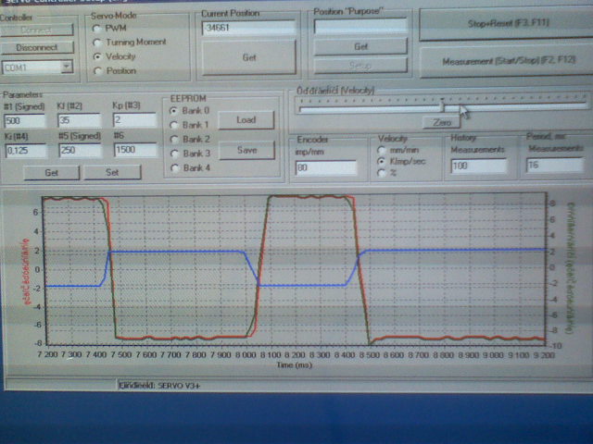
Task: Click the #6 field with 1500
Action: click(135, 150)
